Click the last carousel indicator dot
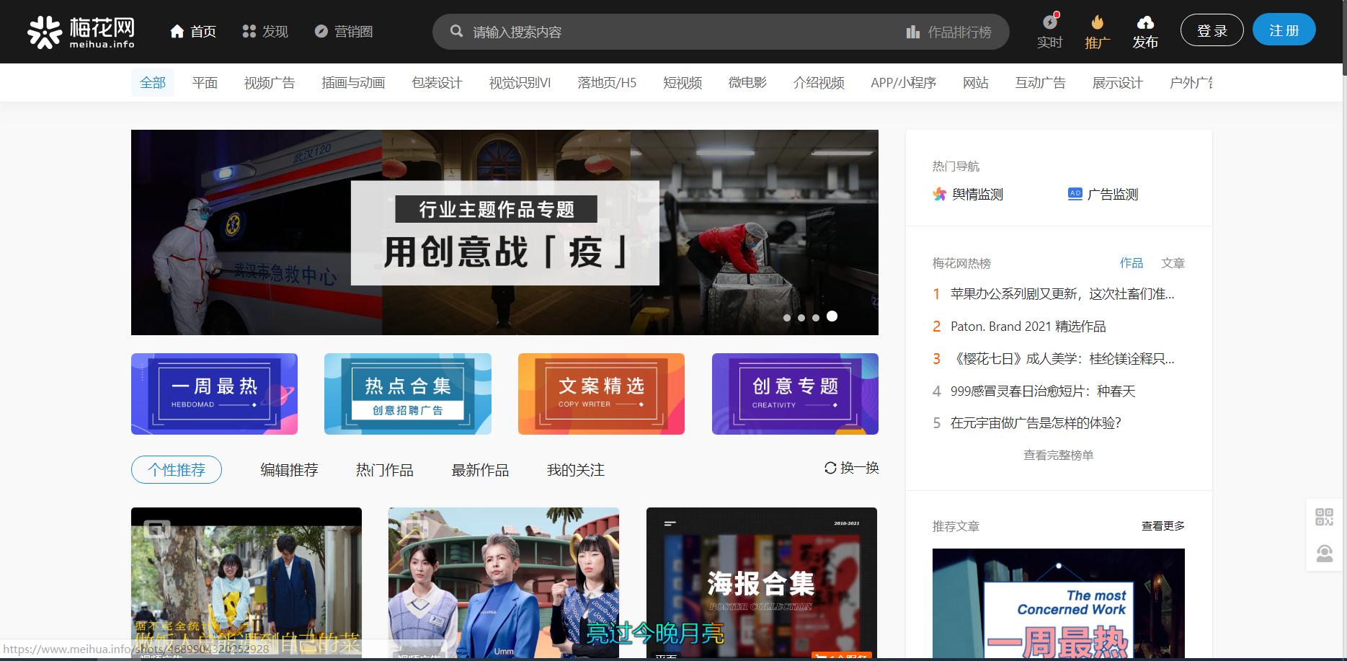Image resolution: width=1347 pixels, height=661 pixels. point(832,316)
